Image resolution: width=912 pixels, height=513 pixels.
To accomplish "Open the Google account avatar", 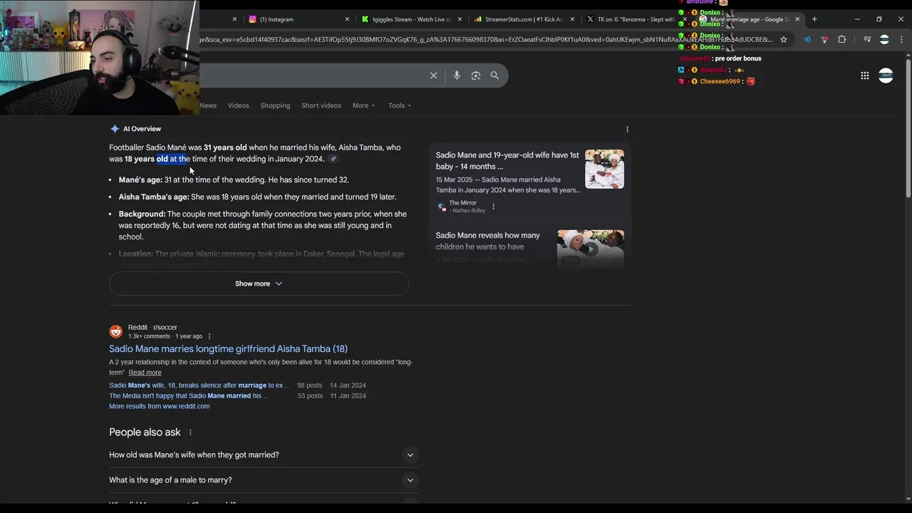I will point(886,76).
